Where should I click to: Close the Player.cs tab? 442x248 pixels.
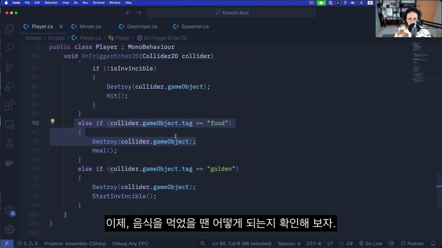point(61,27)
